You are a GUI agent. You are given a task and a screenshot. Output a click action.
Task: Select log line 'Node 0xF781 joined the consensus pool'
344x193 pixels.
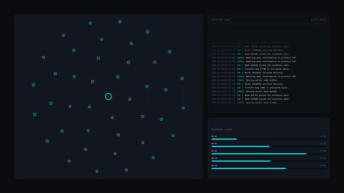(251, 95)
